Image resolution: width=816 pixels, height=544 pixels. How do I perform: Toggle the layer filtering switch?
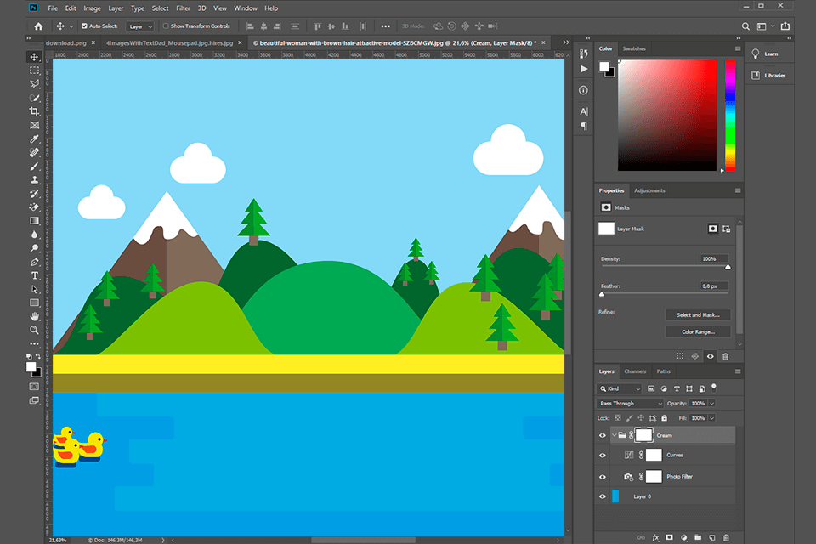tap(714, 388)
